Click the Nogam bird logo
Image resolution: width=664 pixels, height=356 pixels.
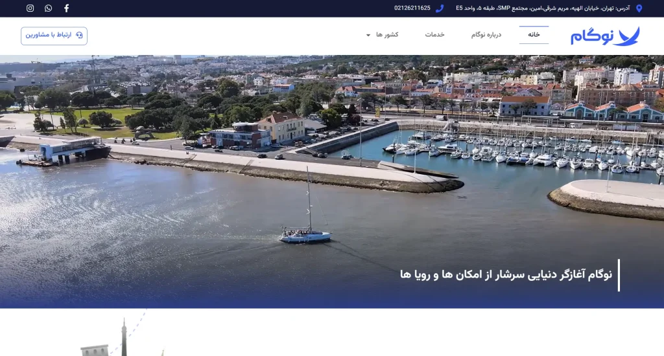tap(605, 36)
